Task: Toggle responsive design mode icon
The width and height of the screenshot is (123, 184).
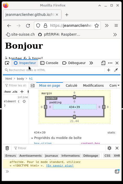Action: point(103,63)
